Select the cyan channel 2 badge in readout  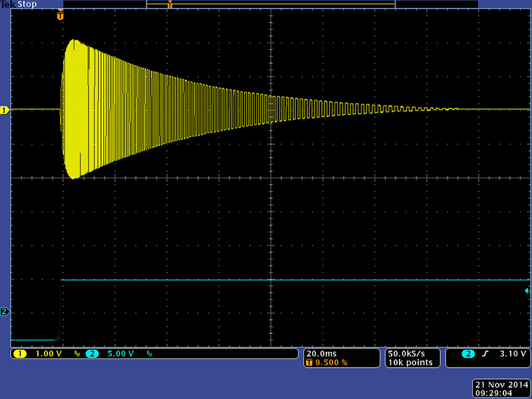tap(92, 354)
